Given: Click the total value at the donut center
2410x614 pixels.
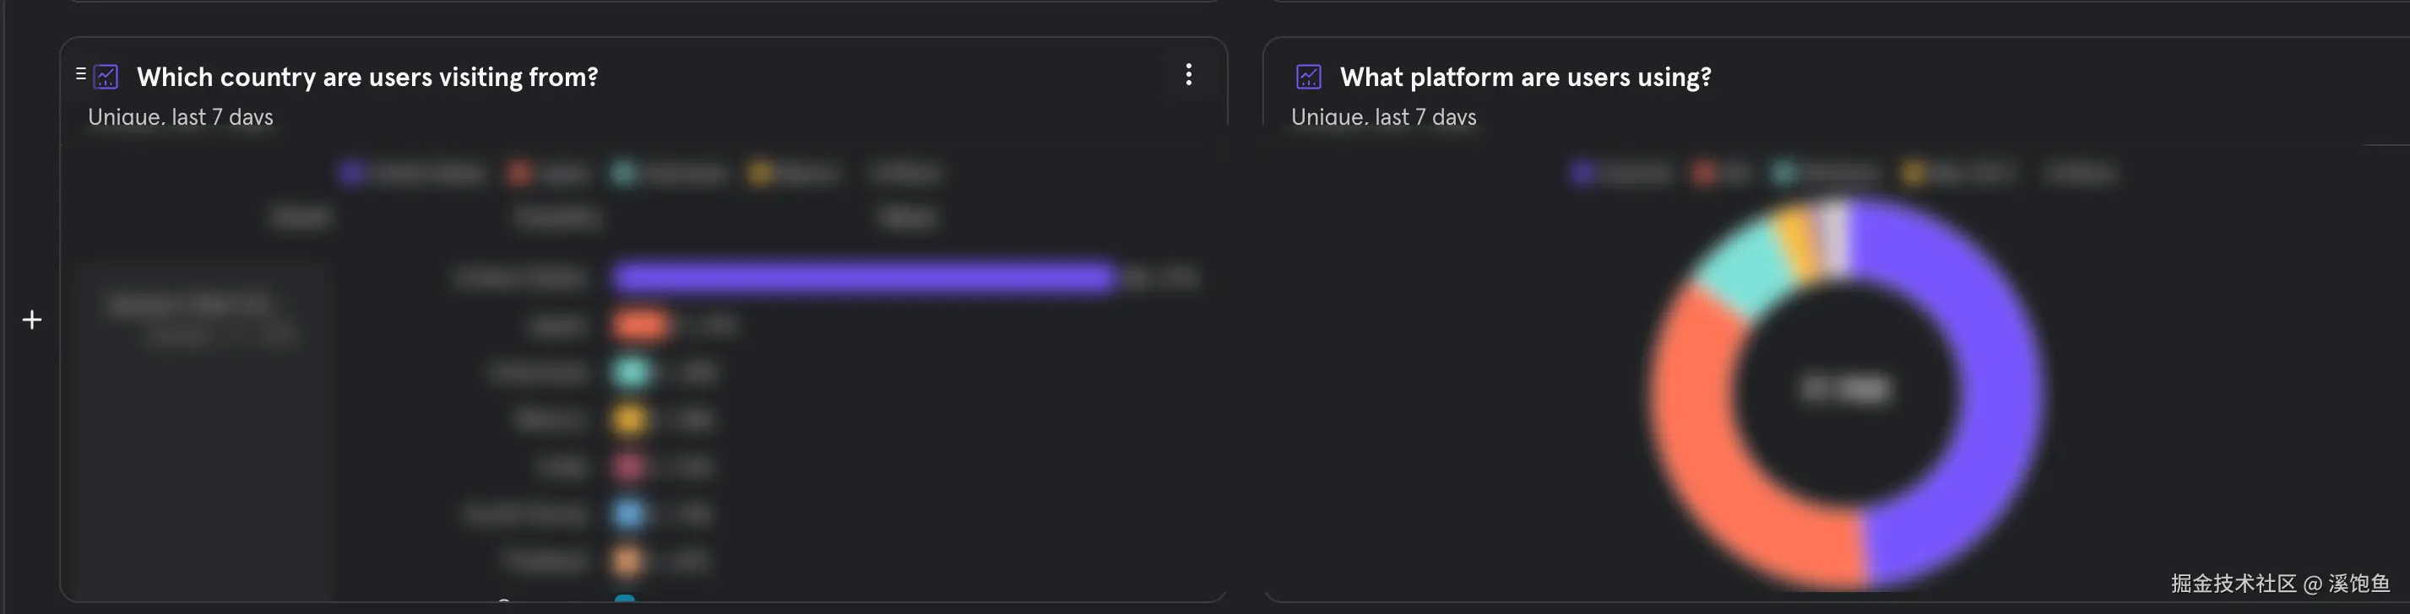Looking at the screenshot, I should [1846, 389].
